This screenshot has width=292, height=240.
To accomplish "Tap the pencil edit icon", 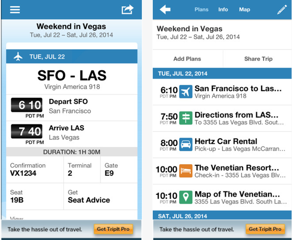I will click(x=281, y=10).
